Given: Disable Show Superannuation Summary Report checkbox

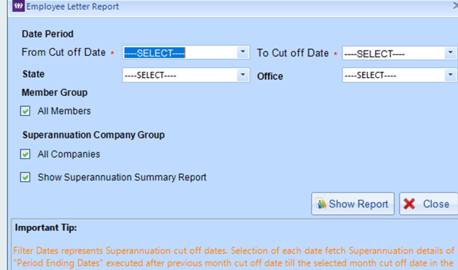Looking at the screenshot, I should [x=25, y=177].
